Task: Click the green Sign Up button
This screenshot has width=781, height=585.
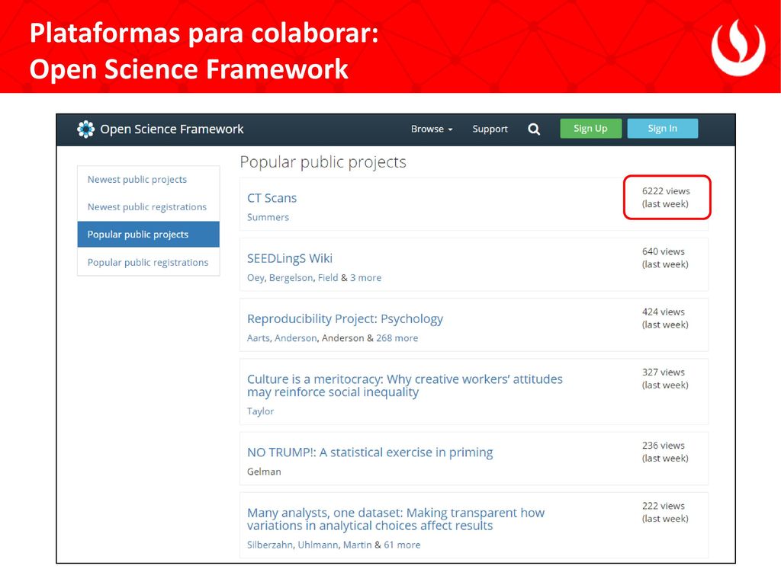Action: click(x=591, y=128)
